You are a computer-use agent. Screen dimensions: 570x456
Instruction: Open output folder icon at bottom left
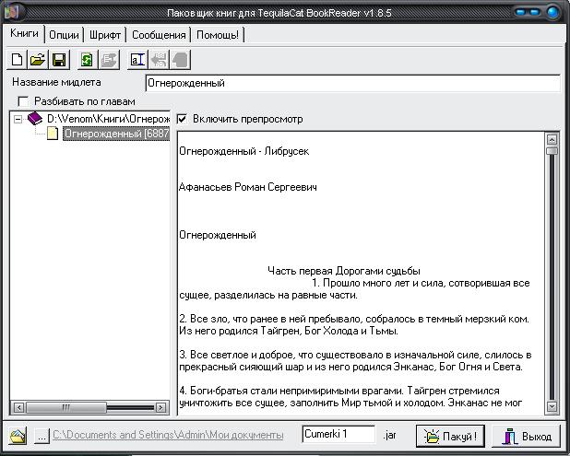(x=18, y=436)
